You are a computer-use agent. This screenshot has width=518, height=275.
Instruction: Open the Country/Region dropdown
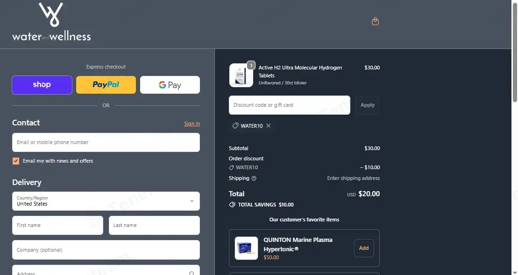click(106, 201)
